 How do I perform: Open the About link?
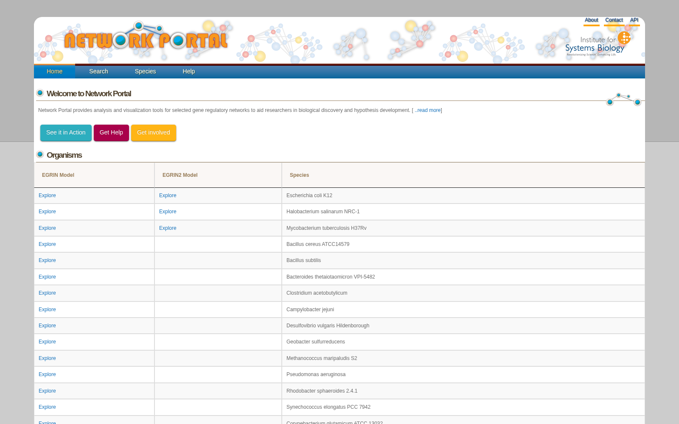pos(591,20)
